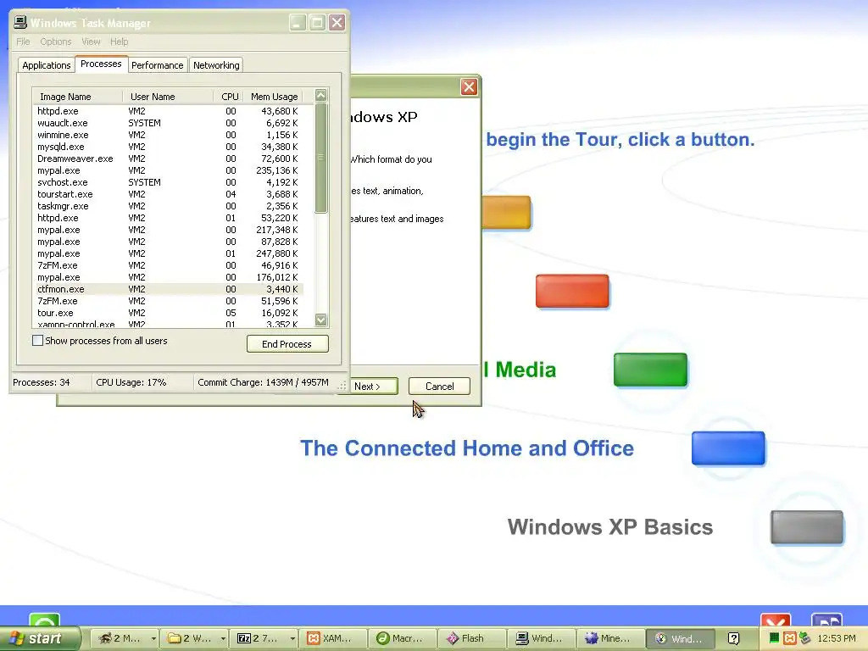The width and height of the screenshot is (868, 651).
Task: Select mypal.exe using 235,136 K
Action: [169, 170]
